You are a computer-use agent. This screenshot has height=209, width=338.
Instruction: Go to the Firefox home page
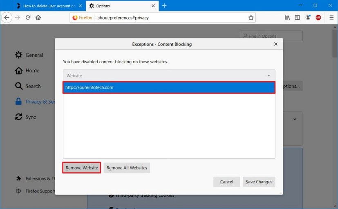pos(38,18)
